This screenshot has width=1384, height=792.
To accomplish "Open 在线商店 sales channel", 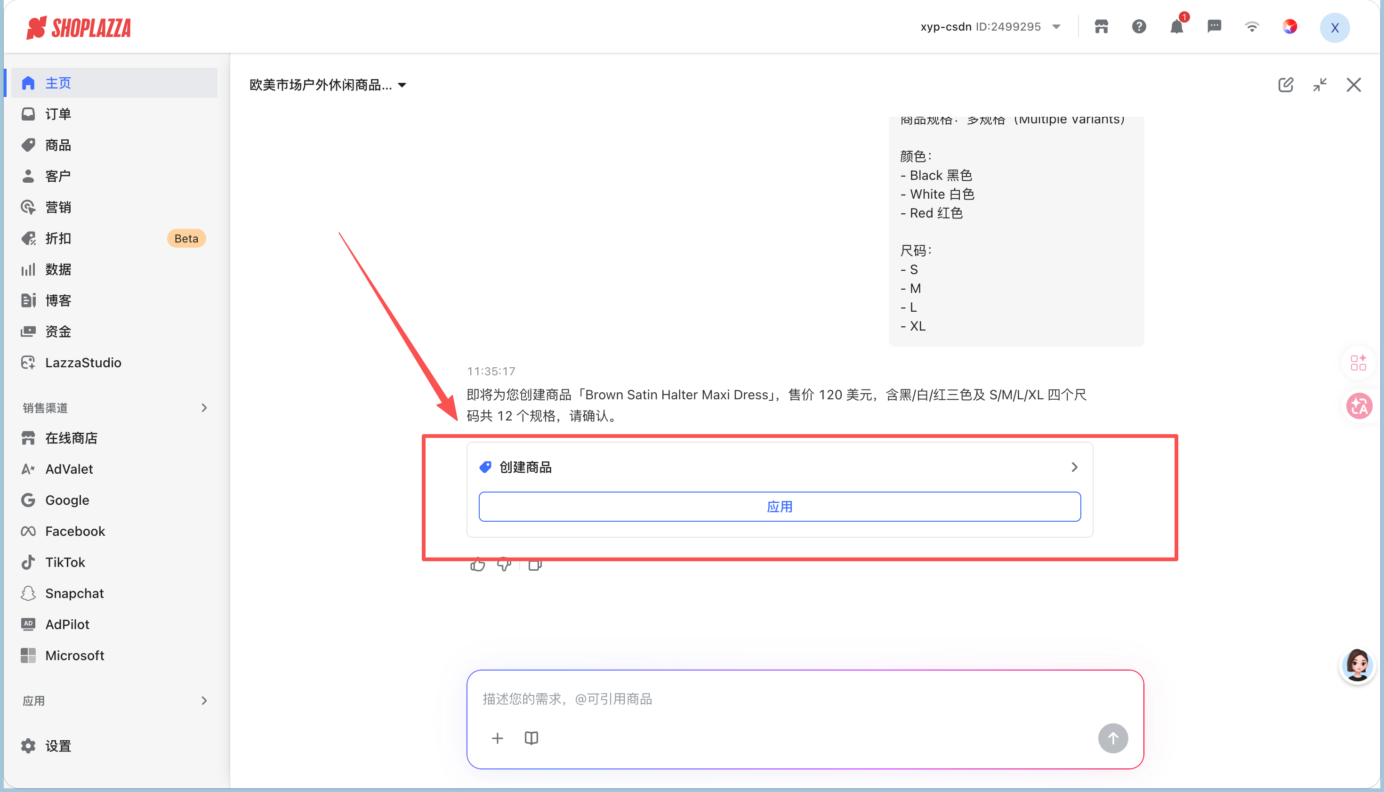I will [x=114, y=438].
